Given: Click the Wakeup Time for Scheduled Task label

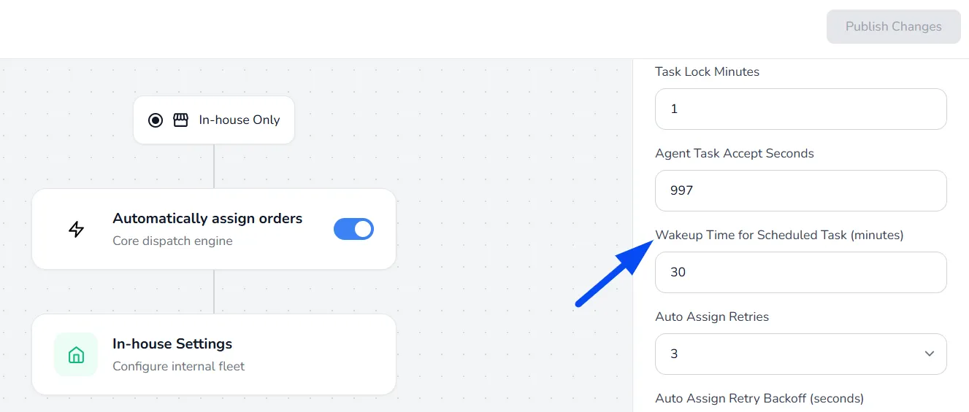Looking at the screenshot, I should pyautogui.click(x=779, y=235).
